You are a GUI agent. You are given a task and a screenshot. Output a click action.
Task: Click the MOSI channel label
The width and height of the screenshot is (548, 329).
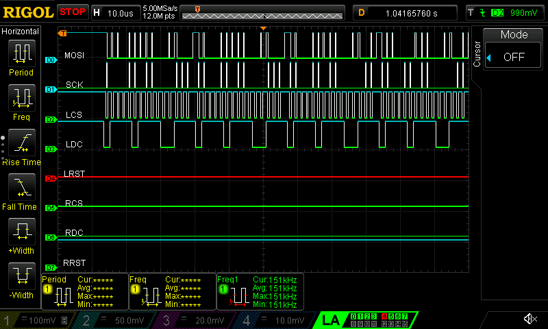[75, 56]
